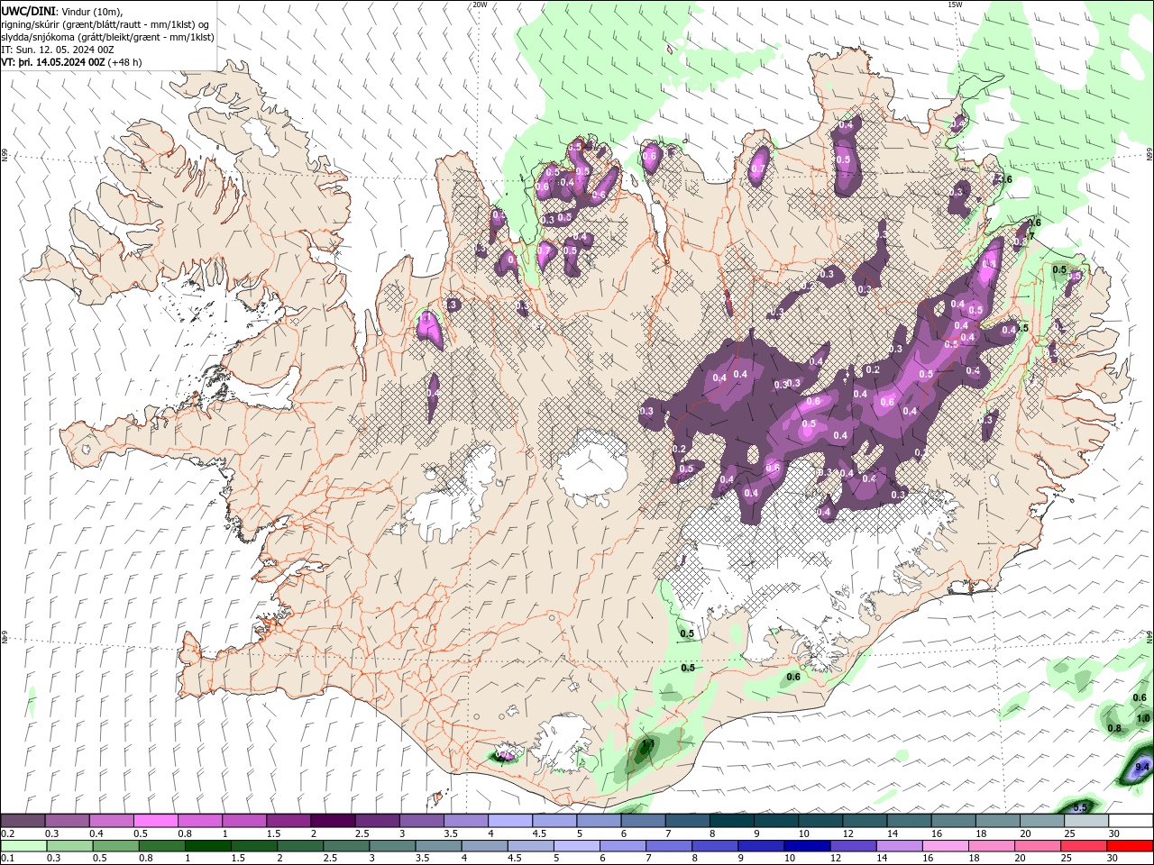Image resolution: width=1154 pixels, height=865 pixels.
Task: Select the 'Vindur (10m),' header text
Action: coord(93,11)
